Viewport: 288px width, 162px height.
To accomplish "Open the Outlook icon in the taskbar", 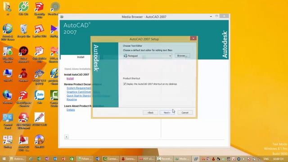I will (x=55, y=159).
